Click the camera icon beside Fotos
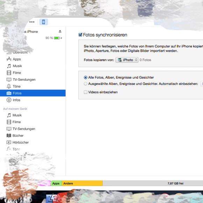Image resolution: width=203 pixels, height=203 pixels. coord(9,93)
